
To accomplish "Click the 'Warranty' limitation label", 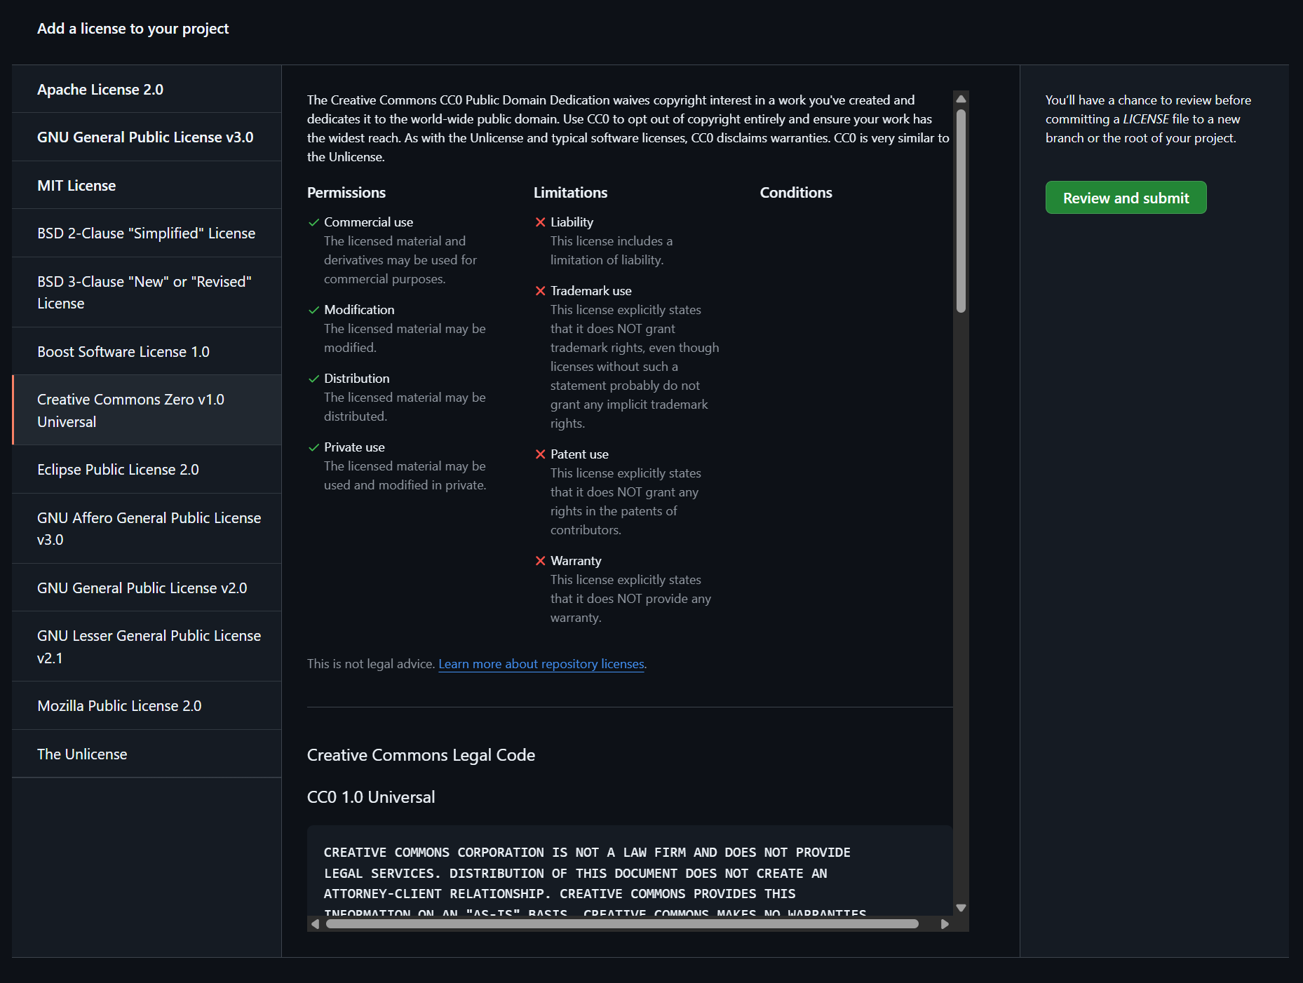I will (x=576, y=561).
